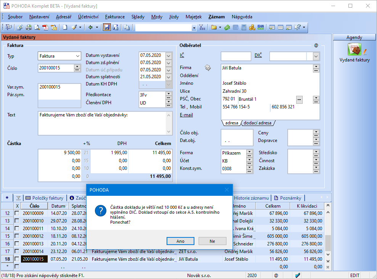The height and width of the screenshot is (279, 377).
Task: Switch to the dodací adresa tab
Action: (257, 123)
